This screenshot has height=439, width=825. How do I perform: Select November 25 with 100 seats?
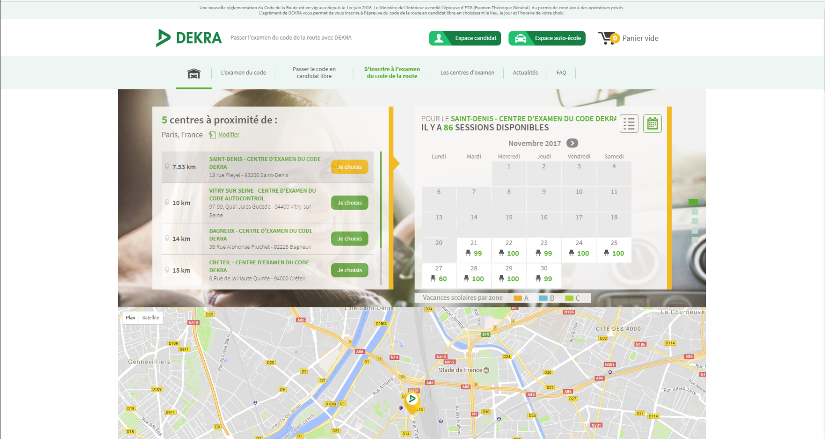[x=614, y=250]
